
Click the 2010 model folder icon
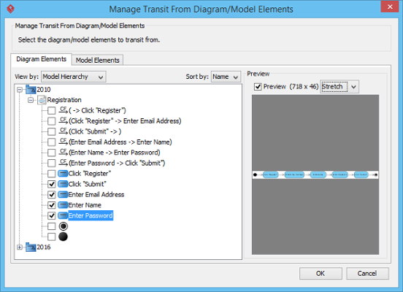31,90
